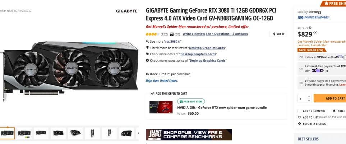
Task: Follow the rtx 3080 ti search link
Action: pyautogui.click(x=173, y=41)
